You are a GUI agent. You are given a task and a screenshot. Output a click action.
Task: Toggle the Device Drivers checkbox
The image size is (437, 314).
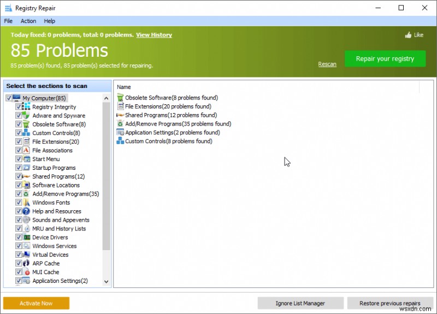(x=19, y=237)
